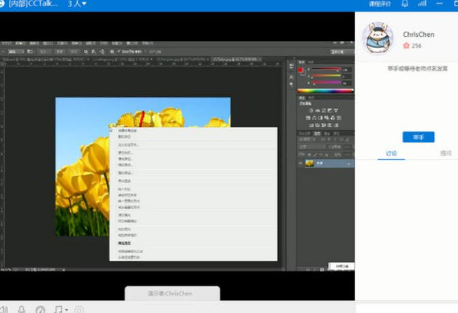Switch to the 讨论 tab in CCTalk
The width and height of the screenshot is (458, 313).
click(391, 153)
